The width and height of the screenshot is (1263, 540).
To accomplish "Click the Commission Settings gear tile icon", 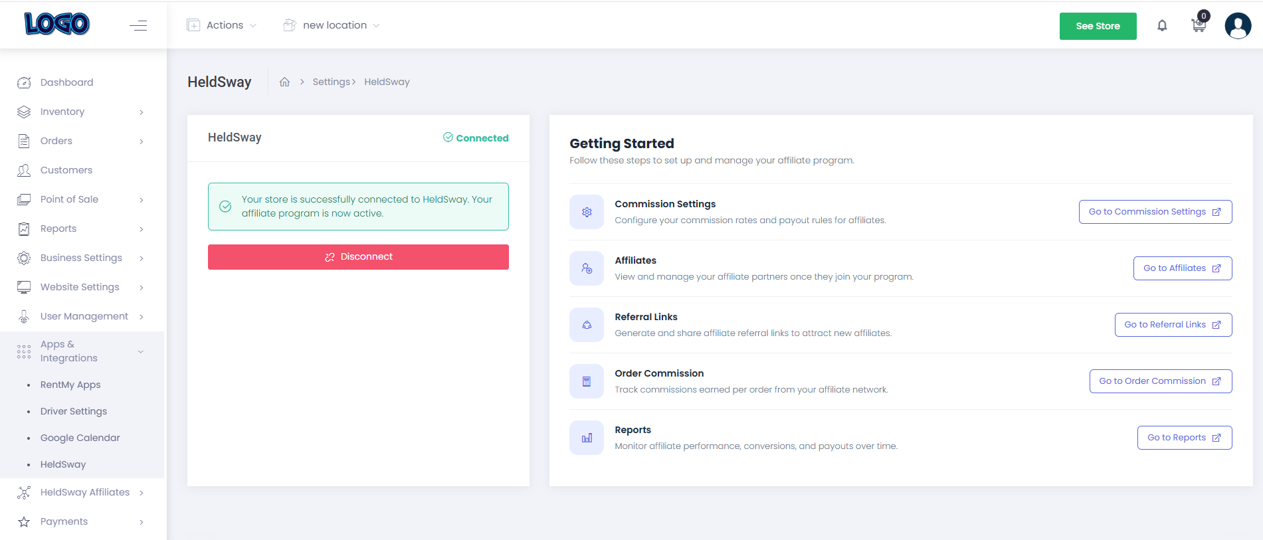I will [587, 212].
